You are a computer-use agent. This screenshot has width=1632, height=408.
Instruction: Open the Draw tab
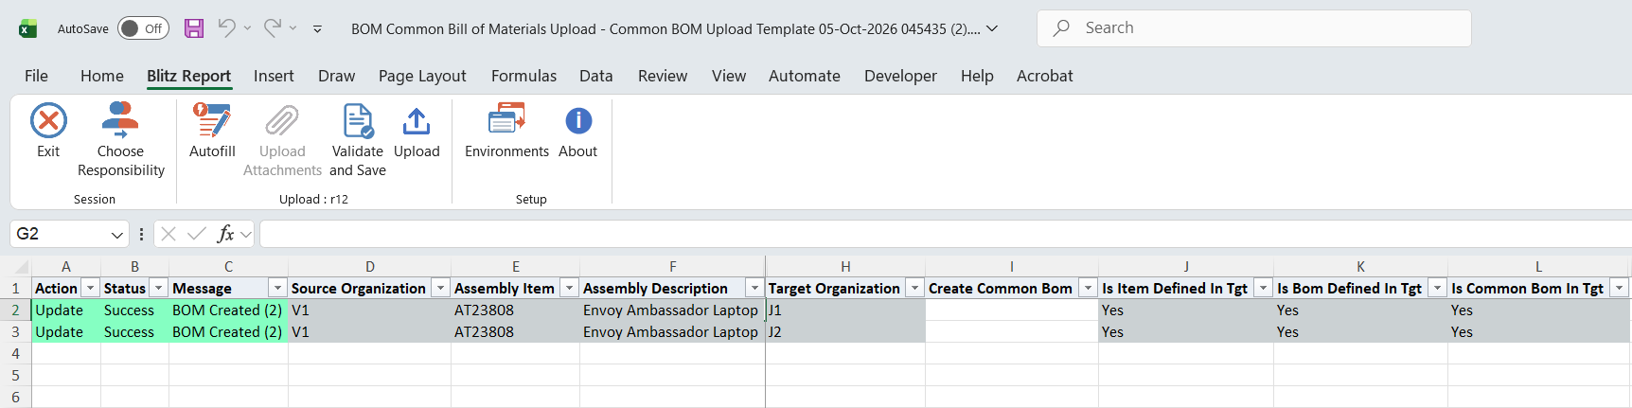coord(336,76)
